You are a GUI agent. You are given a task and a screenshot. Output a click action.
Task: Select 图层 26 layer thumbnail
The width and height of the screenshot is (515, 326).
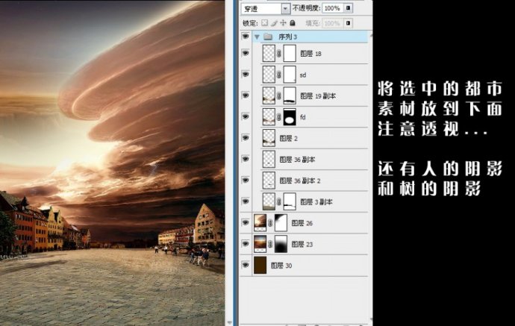point(260,222)
